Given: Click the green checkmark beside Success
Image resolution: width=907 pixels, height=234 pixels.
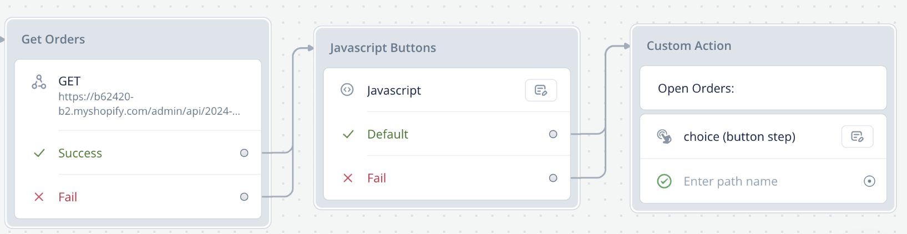Looking at the screenshot, I should pyautogui.click(x=39, y=153).
